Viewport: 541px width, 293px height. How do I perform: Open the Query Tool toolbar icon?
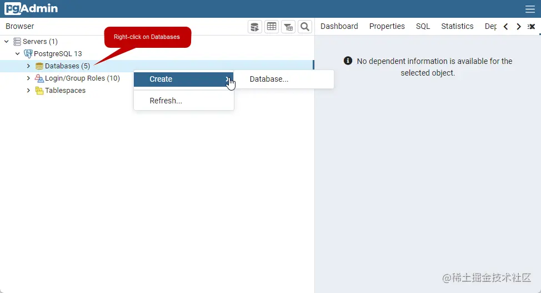click(x=254, y=27)
